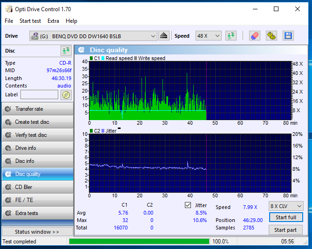Screen dimensions: 312x249
Task: Click the green C1 legend swatch
Action: (x=91, y=58)
